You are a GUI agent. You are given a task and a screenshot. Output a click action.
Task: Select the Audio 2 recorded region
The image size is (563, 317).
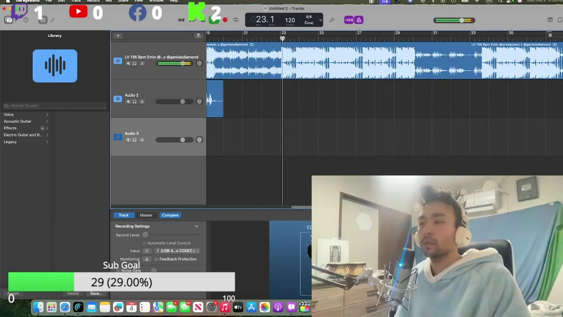click(x=215, y=99)
